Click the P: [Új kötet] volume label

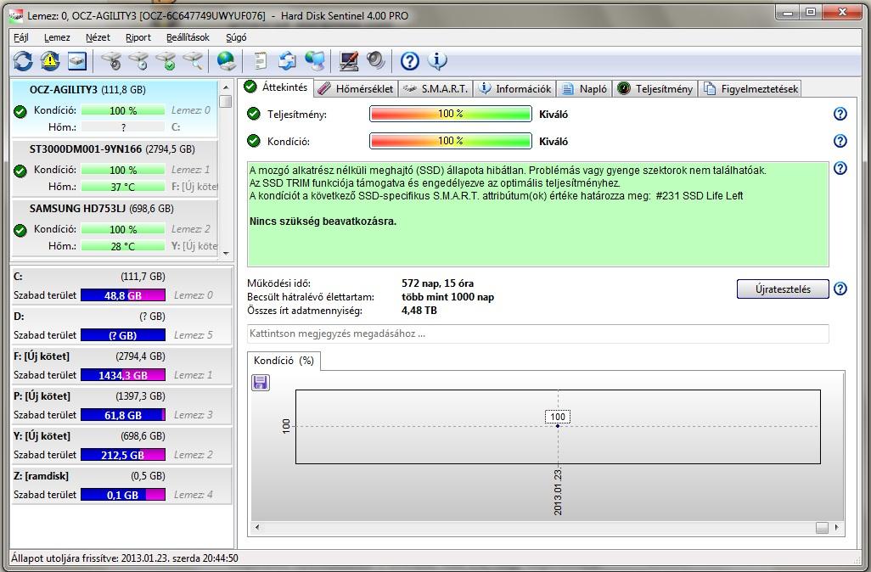[42, 396]
